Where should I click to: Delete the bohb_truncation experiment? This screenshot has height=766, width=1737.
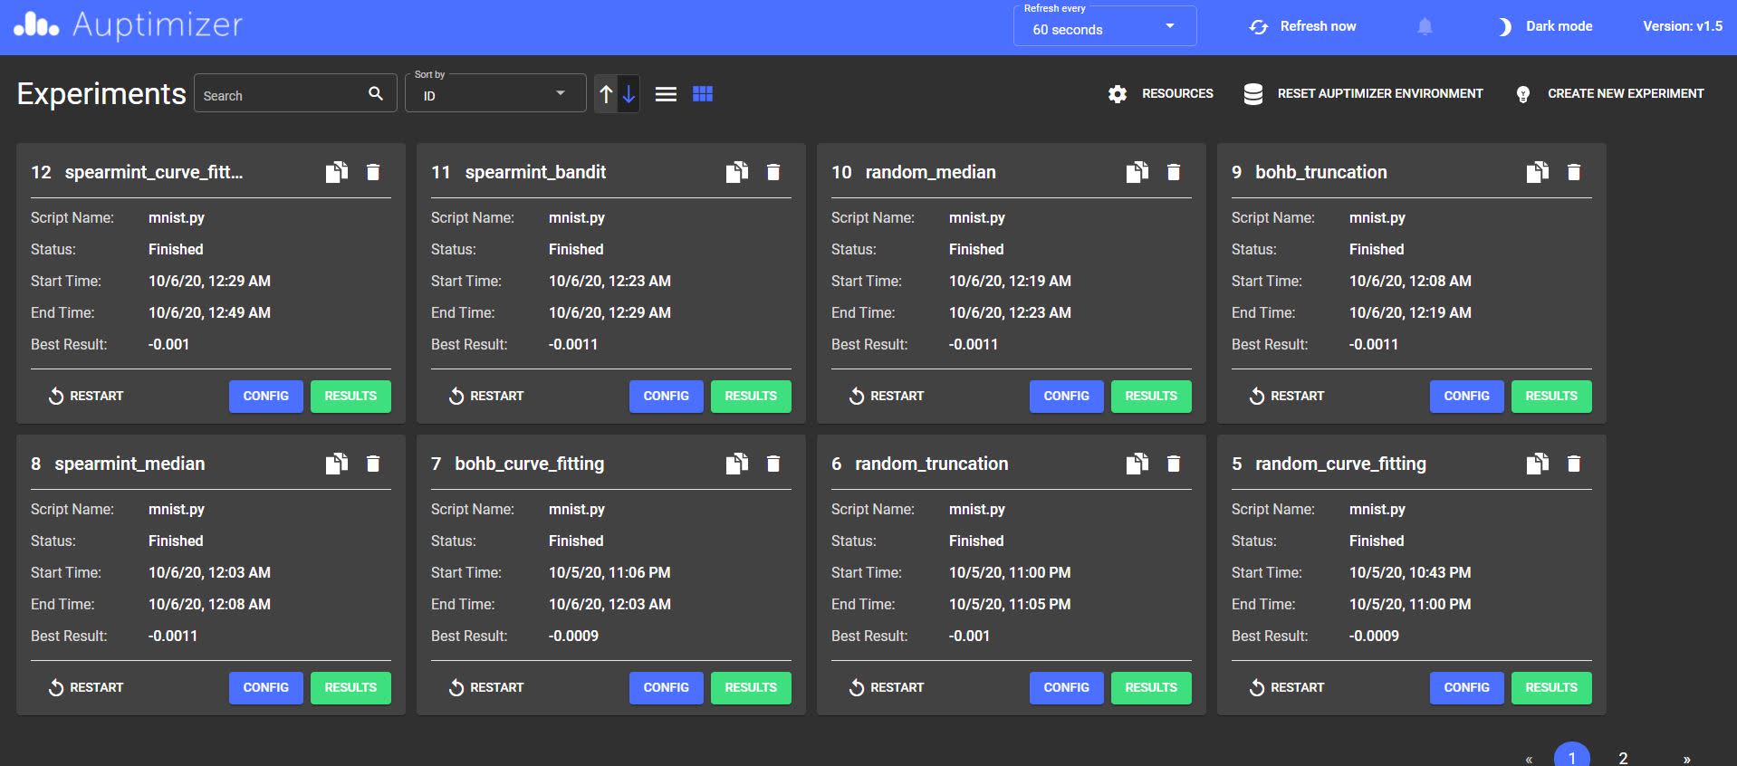click(1574, 172)
